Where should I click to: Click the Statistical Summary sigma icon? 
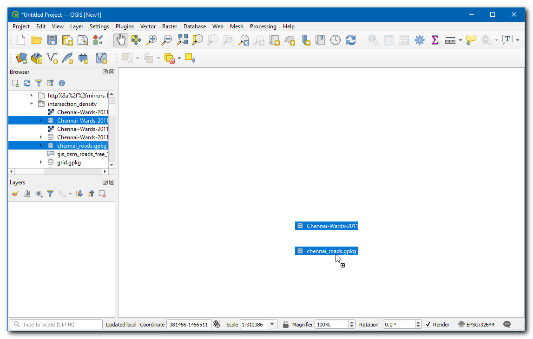(x=435, y=40)
